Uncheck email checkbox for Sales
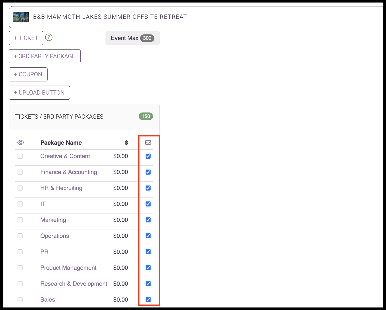 click(x=148, y=300)
